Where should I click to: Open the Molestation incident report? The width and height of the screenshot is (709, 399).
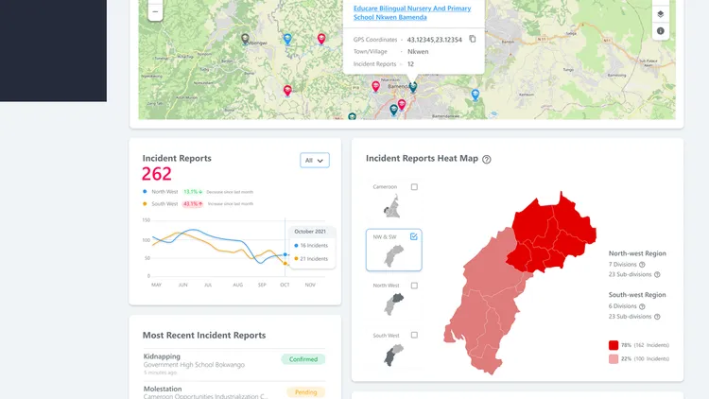(234, 391)
